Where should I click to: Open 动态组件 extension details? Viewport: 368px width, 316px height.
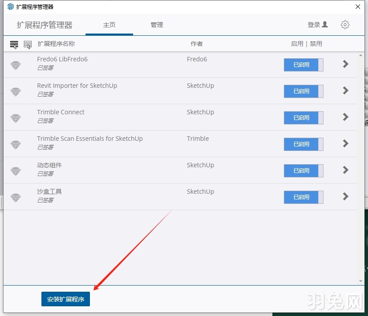346,171
